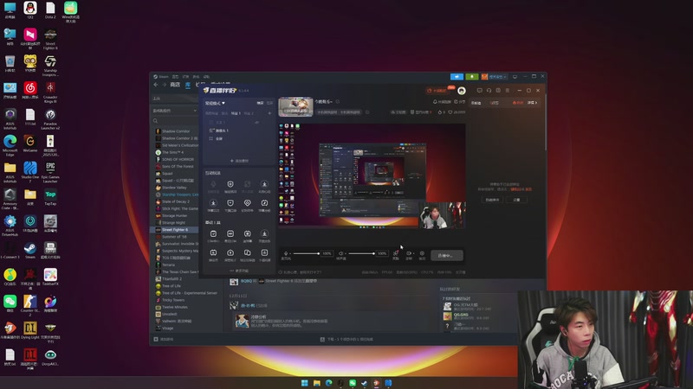
Task: Click the Steam library search magnifier icon
Action: point(156,120)
